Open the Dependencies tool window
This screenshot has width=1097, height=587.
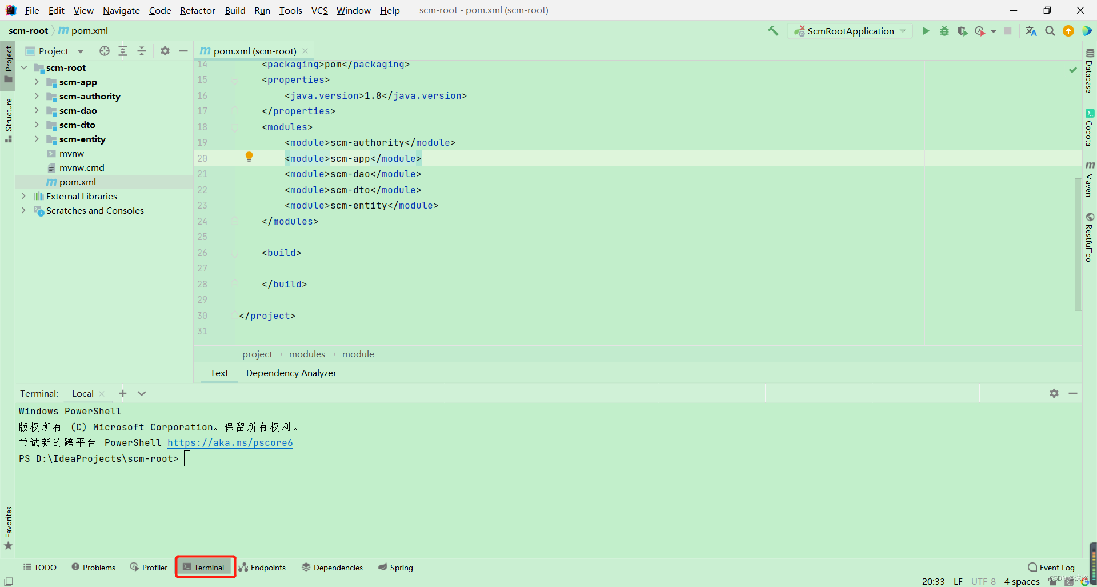[333, 567]
